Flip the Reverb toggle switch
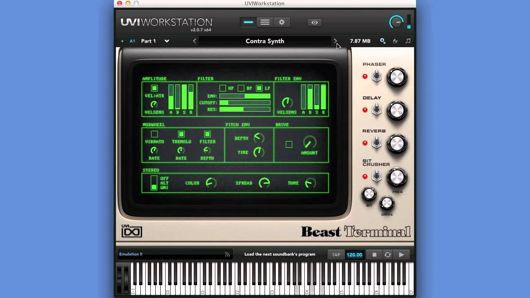The height and width of the screenshot is (298, 530). 376,143
